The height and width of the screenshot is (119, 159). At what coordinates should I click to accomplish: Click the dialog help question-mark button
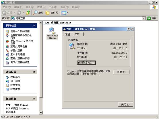click(129, 29)
